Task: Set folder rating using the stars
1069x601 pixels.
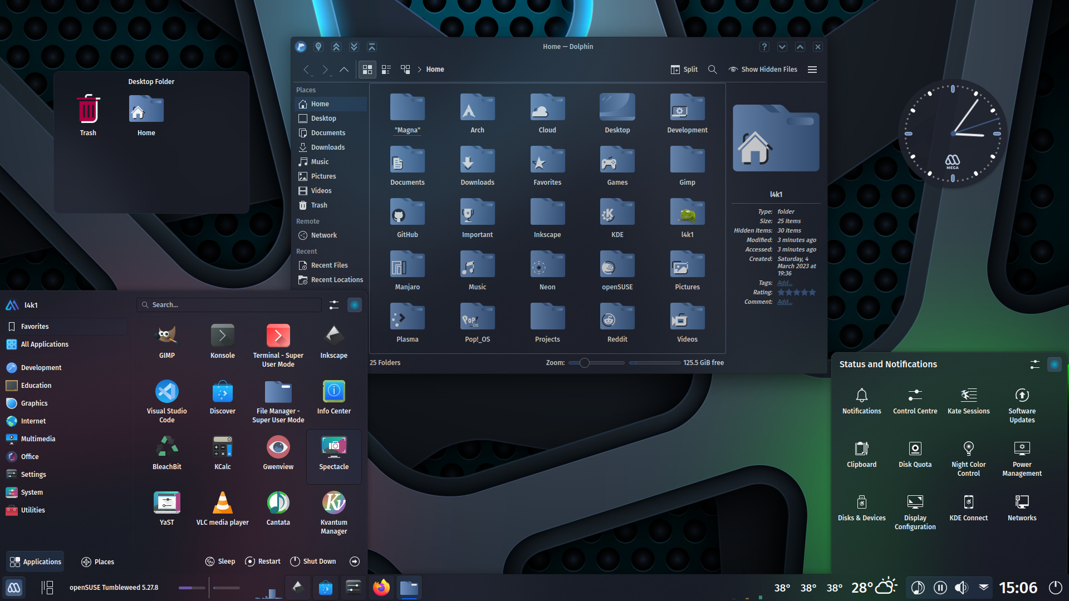Action: (x=797, y=292)
